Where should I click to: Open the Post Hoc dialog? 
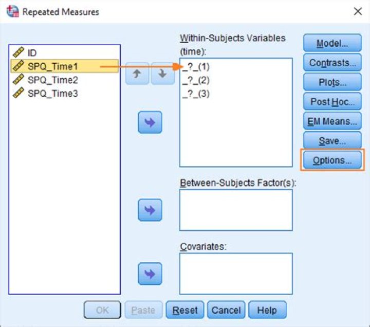pyautogui.click(x=332, y=102)
